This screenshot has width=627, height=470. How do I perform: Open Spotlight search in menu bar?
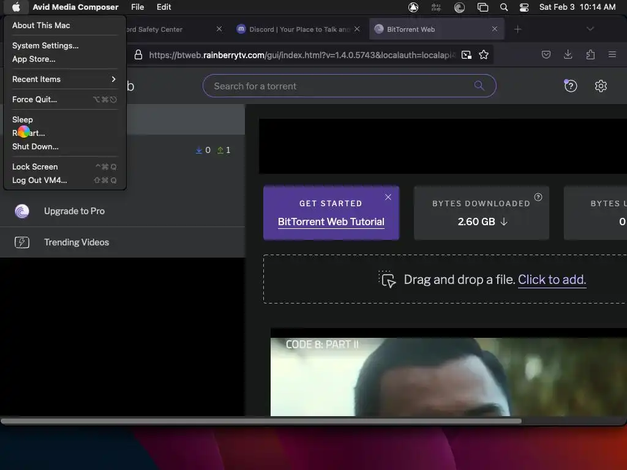[x=504, y=7]
